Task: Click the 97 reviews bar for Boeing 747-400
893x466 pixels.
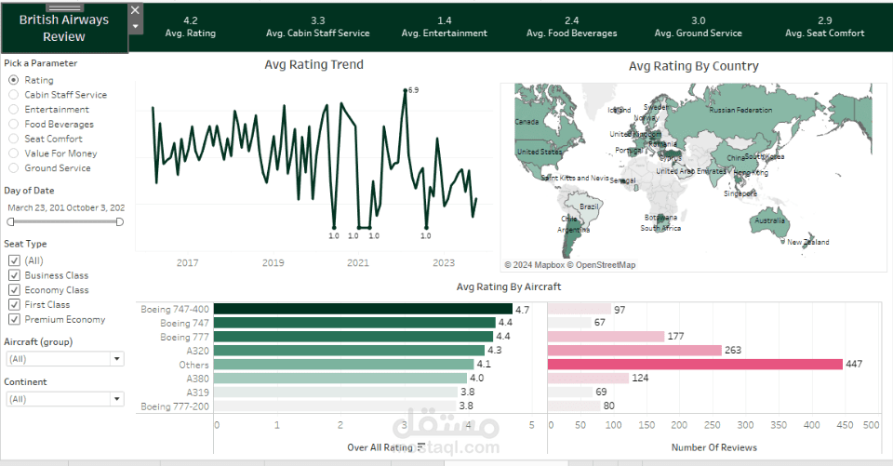Action: [580, 310]
